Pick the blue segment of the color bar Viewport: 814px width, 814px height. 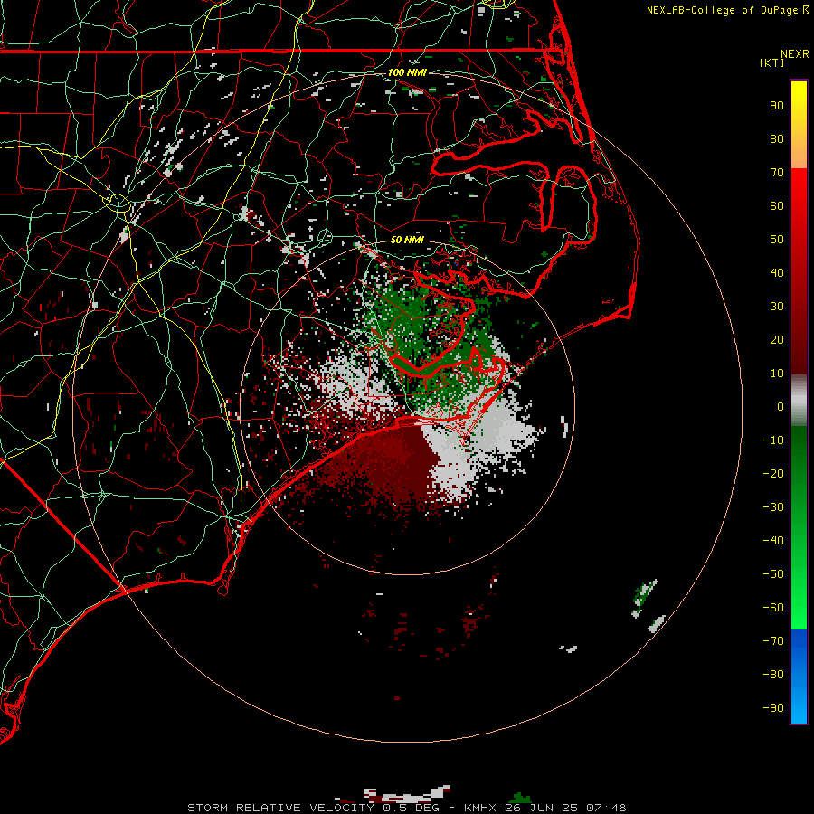point(799,676)
